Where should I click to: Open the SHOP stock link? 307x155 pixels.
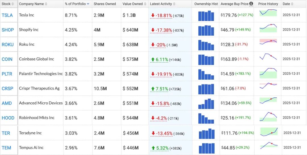[8, 30]
